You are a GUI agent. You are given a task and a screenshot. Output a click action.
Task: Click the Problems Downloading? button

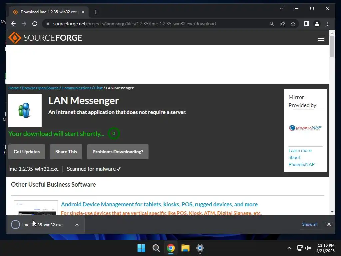118,152
